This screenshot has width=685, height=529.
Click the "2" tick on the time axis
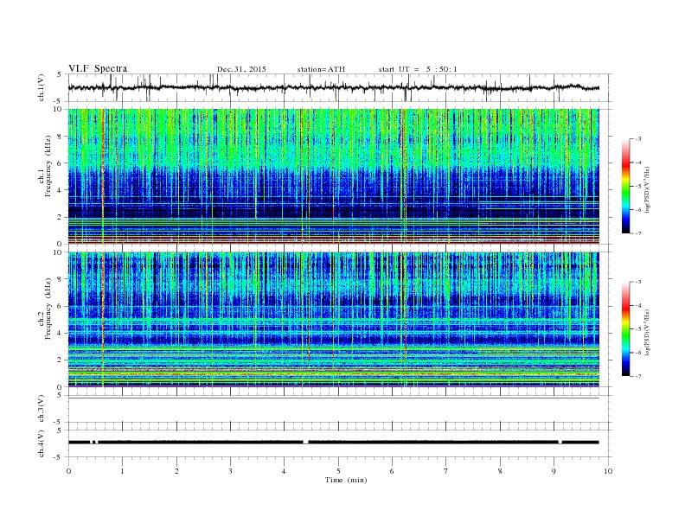176,471
